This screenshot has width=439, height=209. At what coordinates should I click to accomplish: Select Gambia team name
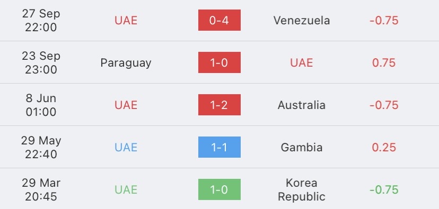(302, 147)
